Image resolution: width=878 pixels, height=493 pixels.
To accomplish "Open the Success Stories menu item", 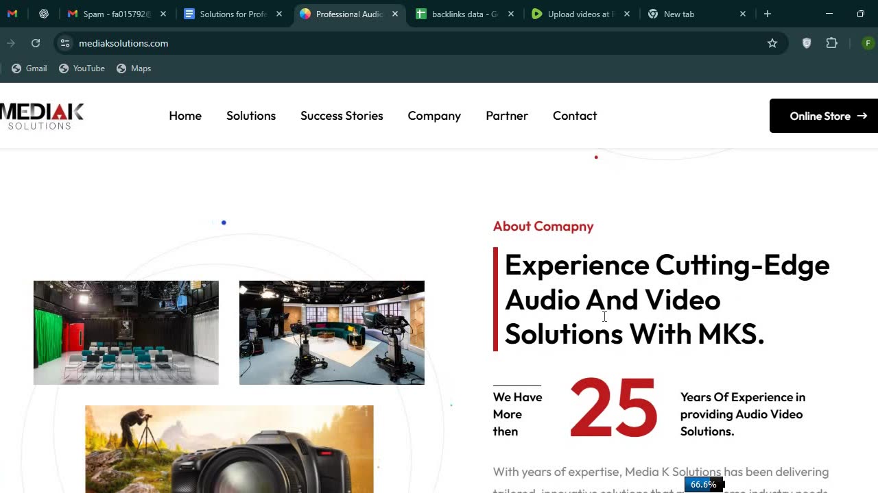I will coord(342,116).
